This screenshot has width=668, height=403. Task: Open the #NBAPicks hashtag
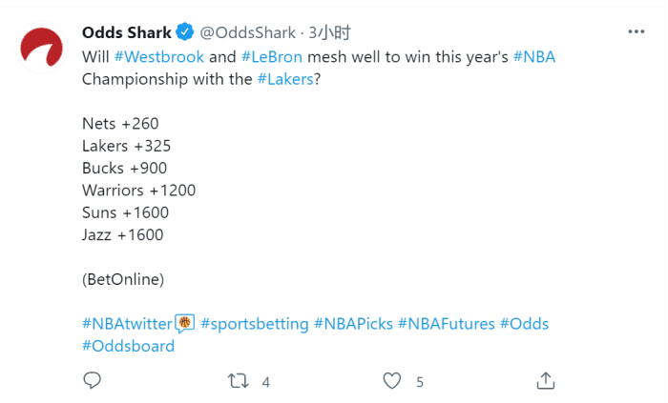click(353, 324)
